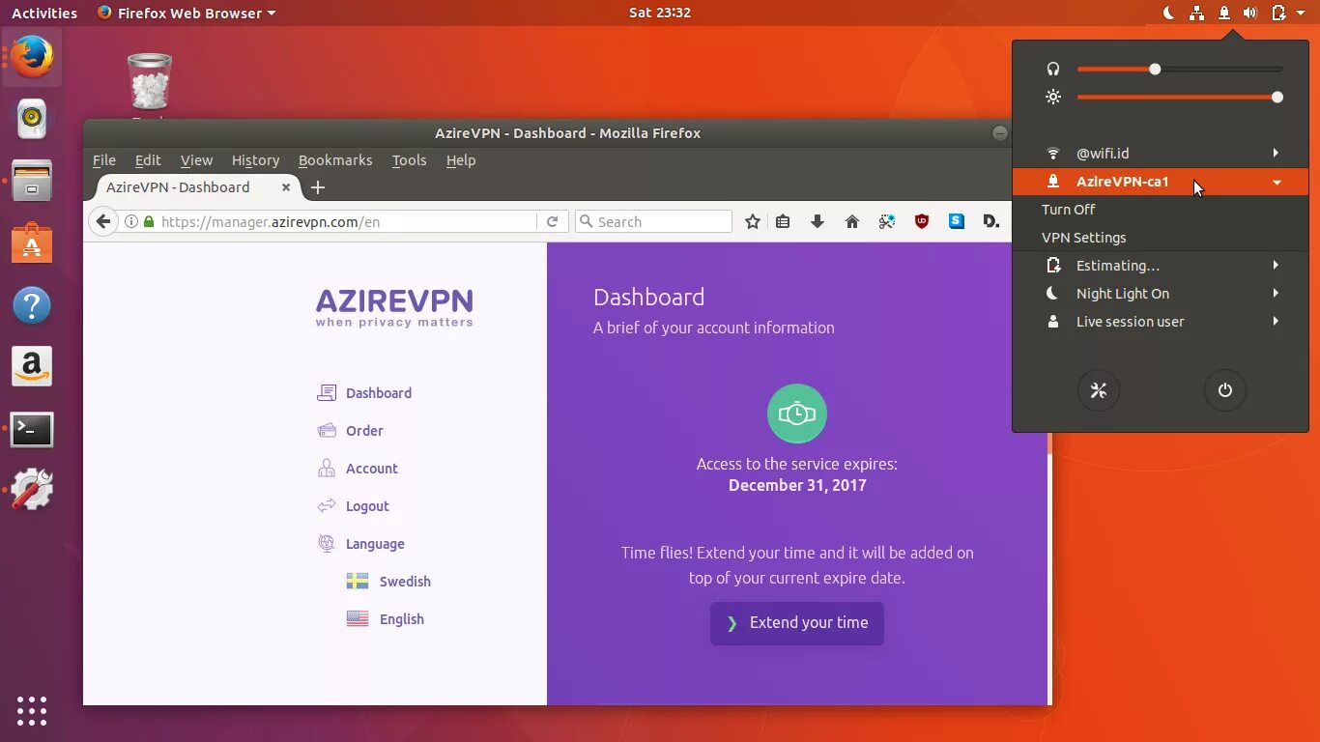Image resolution: width=1320 pixels, height=742 pixels.
Task: Open the File menu
Action: 104,160
